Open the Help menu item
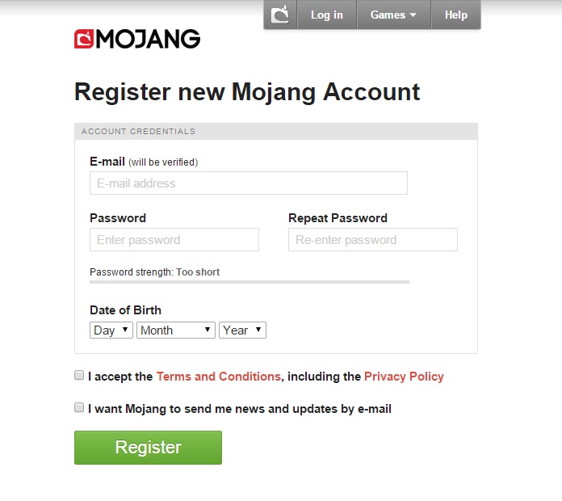562x501 pixels. [456, 15]
